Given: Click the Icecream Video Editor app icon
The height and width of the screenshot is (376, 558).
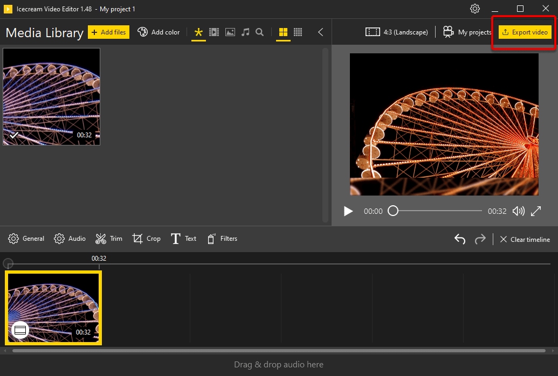Looking at the screenshot, I should click(8, 9).
